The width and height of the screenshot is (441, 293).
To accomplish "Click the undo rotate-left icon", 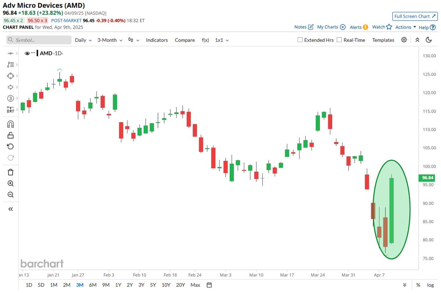I will (x=10, y=146).
